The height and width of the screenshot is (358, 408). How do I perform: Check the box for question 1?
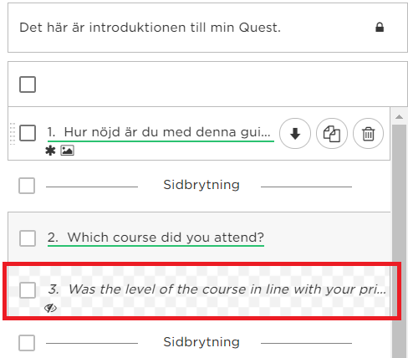(x=28, y=133)
